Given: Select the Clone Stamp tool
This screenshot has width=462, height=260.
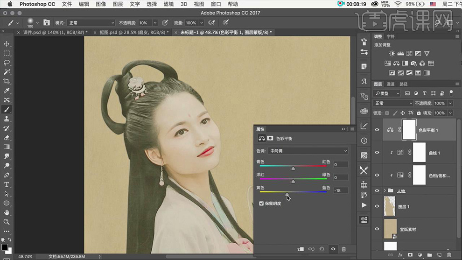Looking at the screenshot, I should (x=7, y=119).
